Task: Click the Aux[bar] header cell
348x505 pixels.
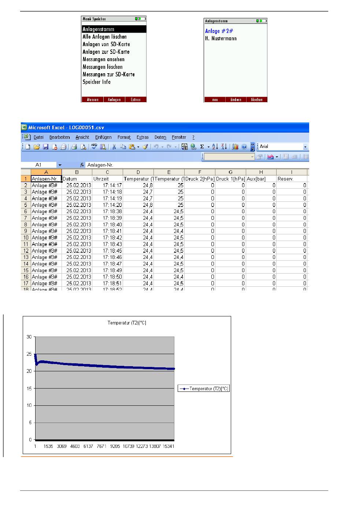Action: pyautogui.click(x=261, y=179)
